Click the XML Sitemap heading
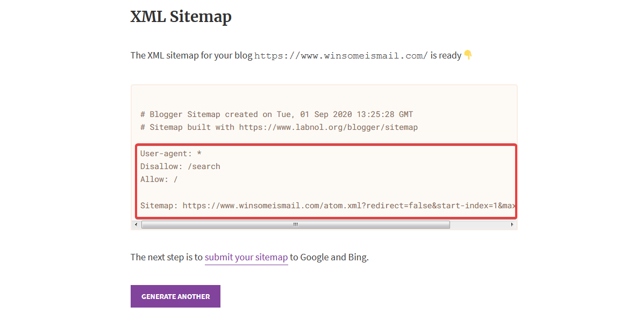Image resolution: width=642 pixels, height=314 pixels. 181,17
